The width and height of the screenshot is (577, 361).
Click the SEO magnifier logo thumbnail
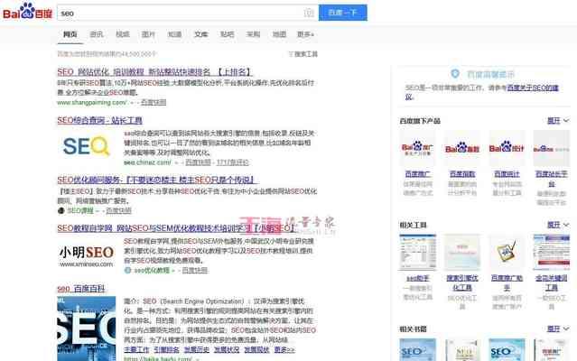(x=87, y=146)
